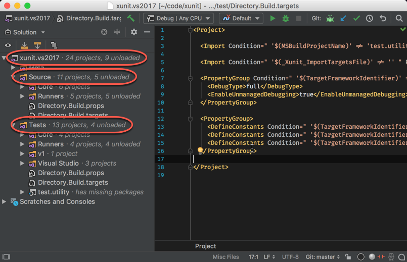Expand the v1 folder
Screen dimensions: 407x262
(22, 153)
